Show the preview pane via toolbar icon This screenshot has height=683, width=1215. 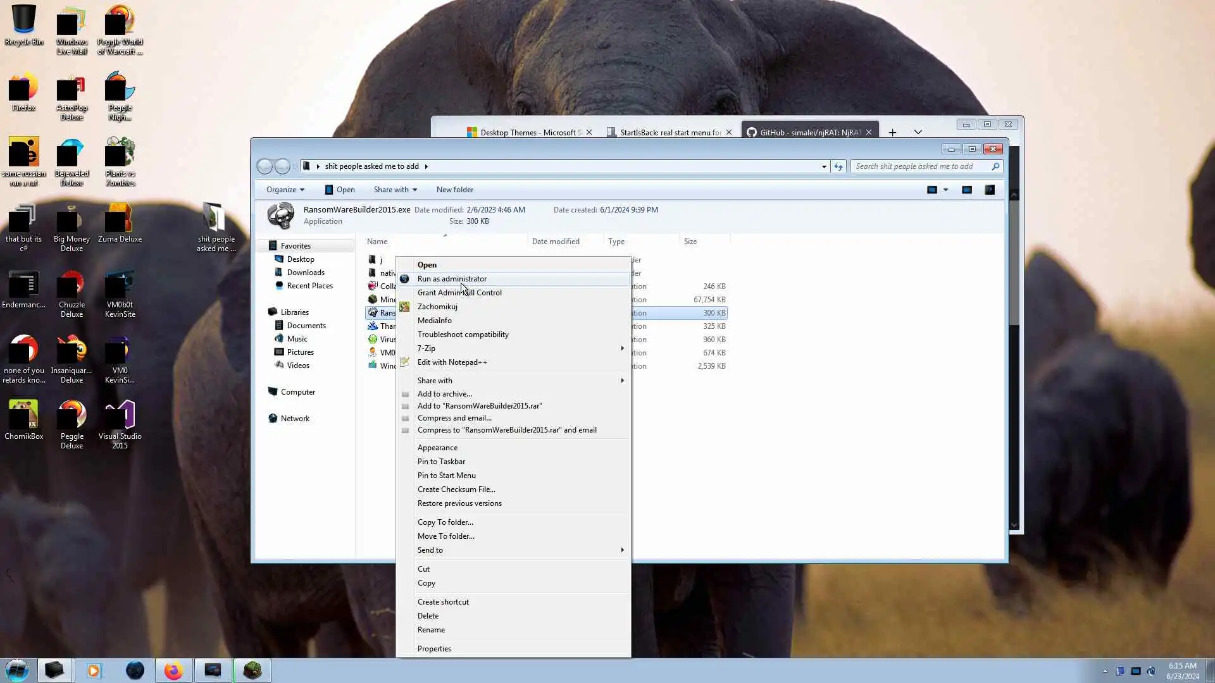click(967, 190)
